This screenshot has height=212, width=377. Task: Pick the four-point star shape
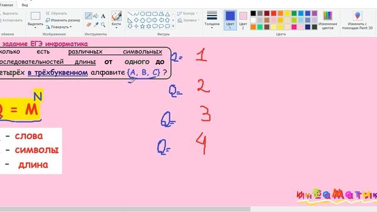136,26
